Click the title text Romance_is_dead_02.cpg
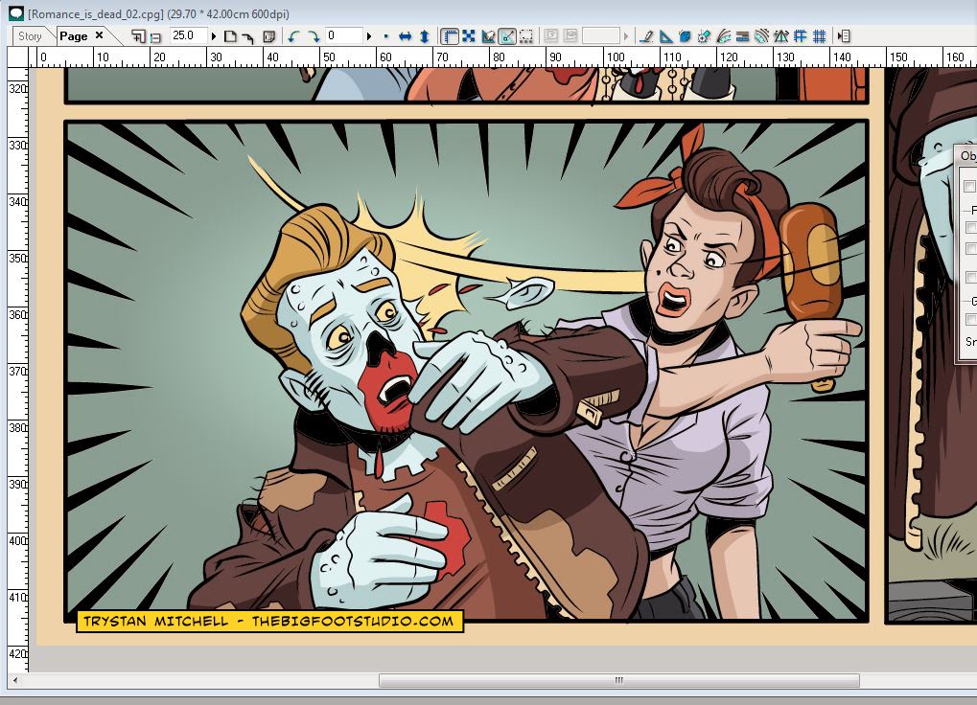Image resolution: width=977 pixels, height=705 pixels. [x=96, y=13]
